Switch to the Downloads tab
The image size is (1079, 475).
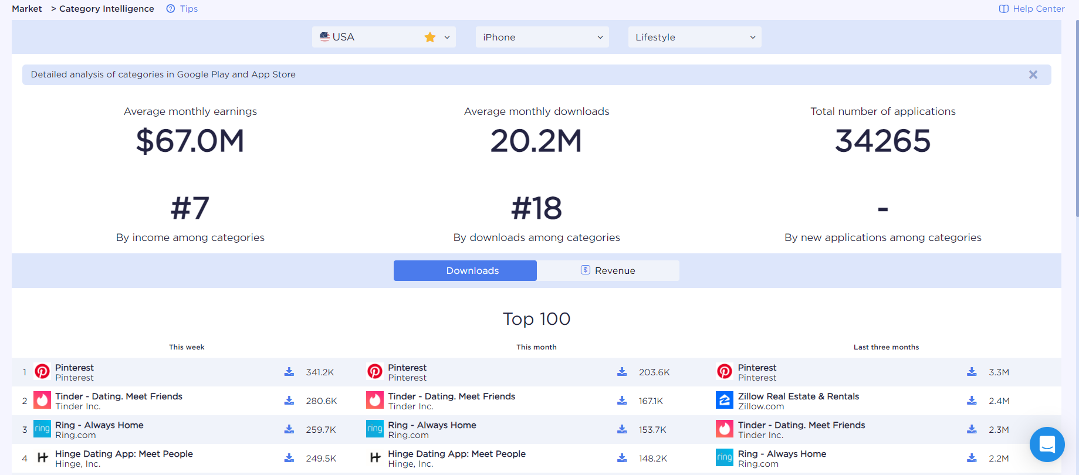(x=465, y=270)
